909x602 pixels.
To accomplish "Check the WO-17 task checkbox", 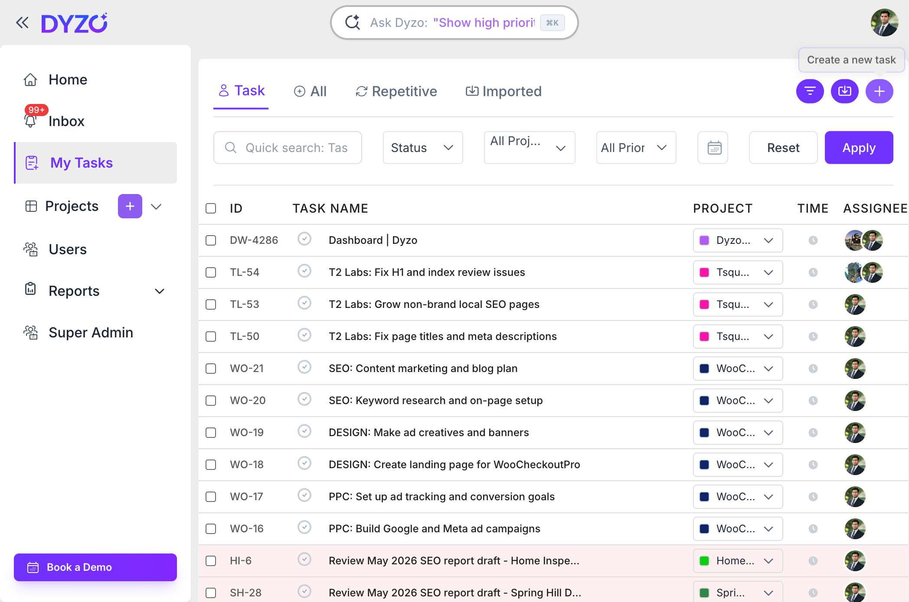I will 211,497.
